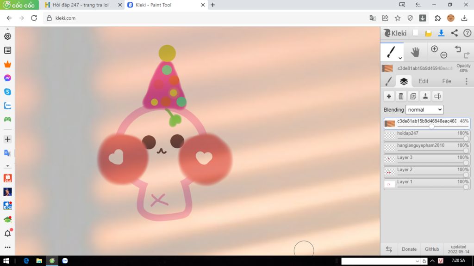Select the Kleki brush tool
The image size is (474, 266).
coord(391,52)
